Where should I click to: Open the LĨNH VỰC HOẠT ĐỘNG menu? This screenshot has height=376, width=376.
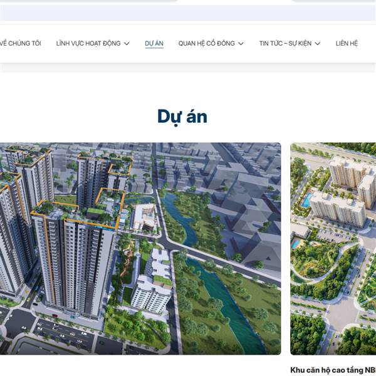pyautogui.click(x=88, y=43)
